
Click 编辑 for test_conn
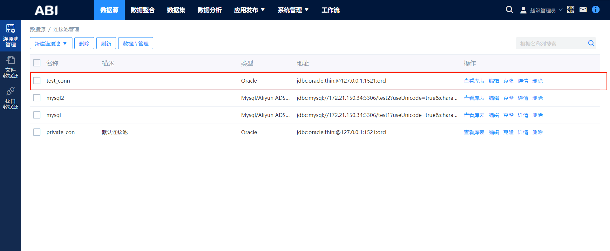click(x=494, y=81)
